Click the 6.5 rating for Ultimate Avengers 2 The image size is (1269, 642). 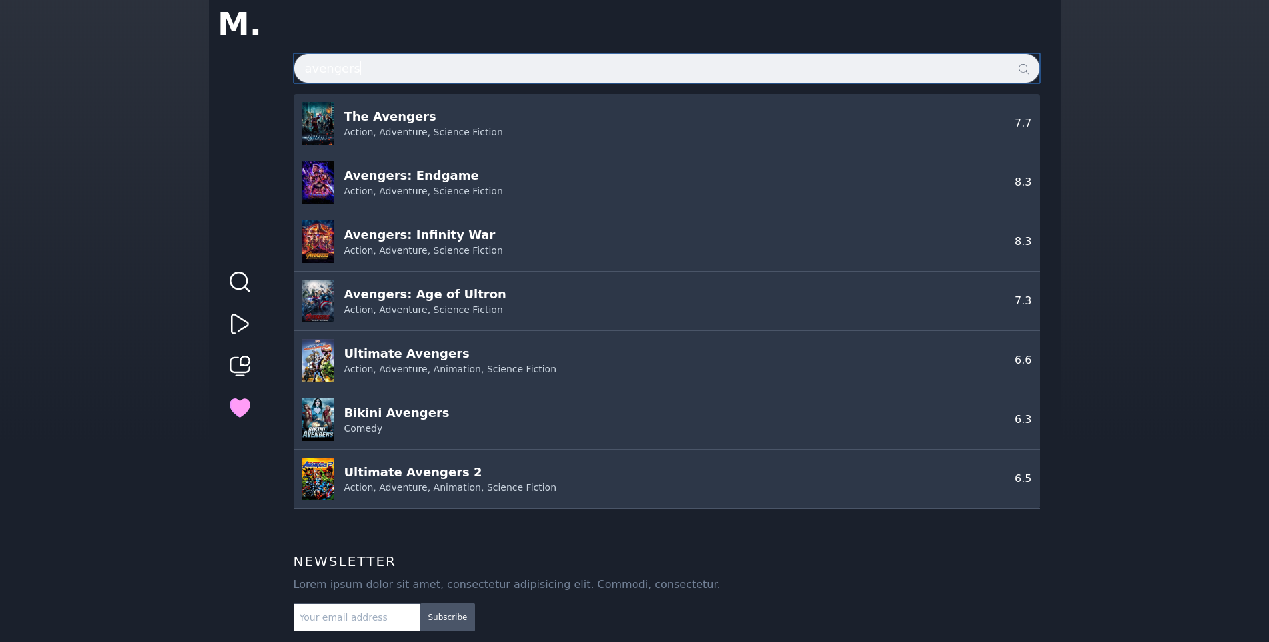[1023, 479]
